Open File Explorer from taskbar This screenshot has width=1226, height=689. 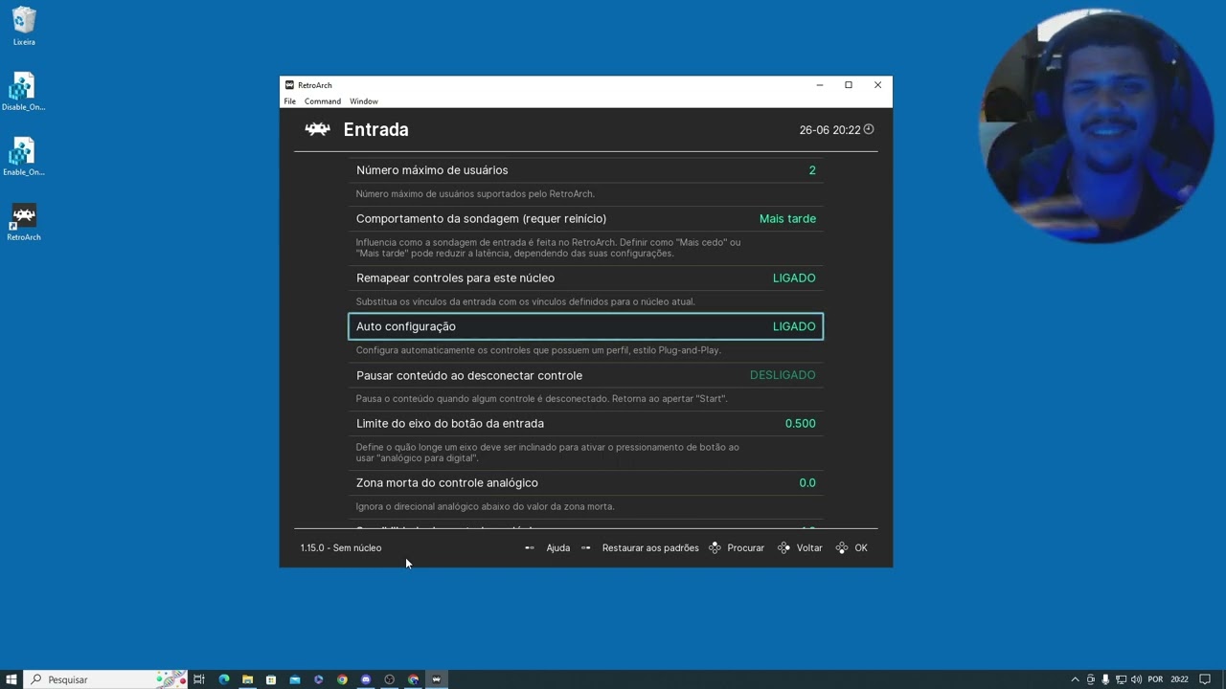[247, 679]
